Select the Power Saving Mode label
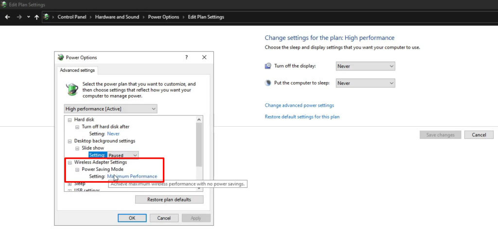 [103, 169]
